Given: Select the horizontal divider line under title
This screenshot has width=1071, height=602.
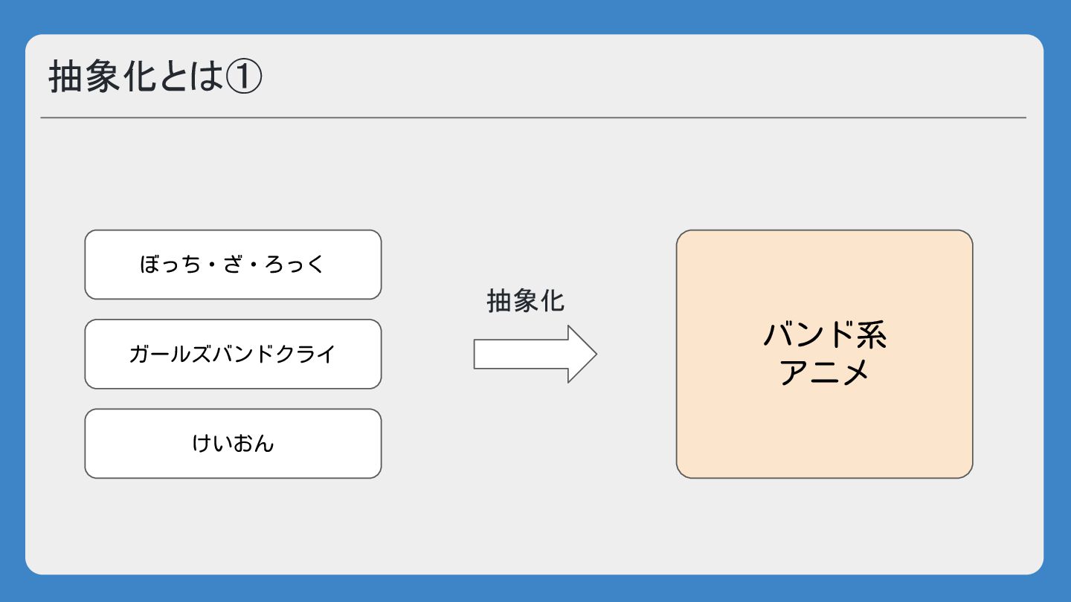Looking at the screenshot, I should pos(533,117).
